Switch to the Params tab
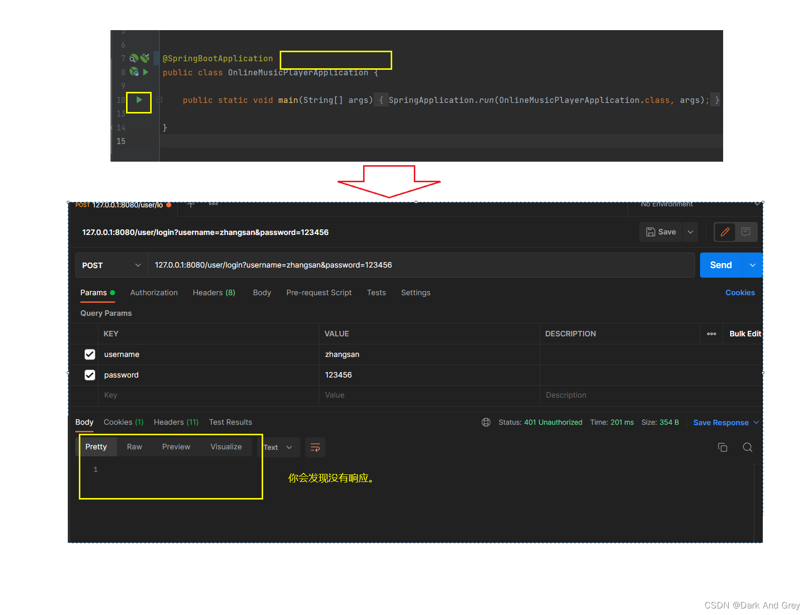The width and height of the screenshot is (808, 615). coord(97,293)
